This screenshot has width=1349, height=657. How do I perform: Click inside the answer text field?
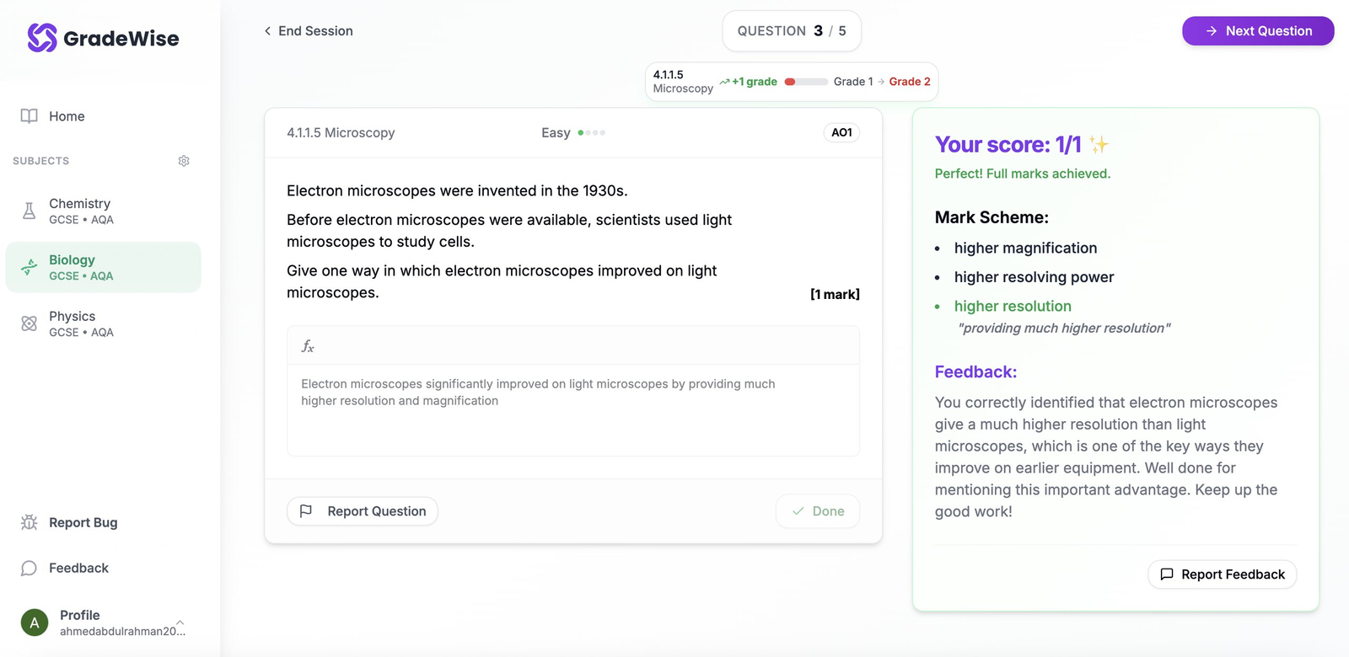pos(572,410)
